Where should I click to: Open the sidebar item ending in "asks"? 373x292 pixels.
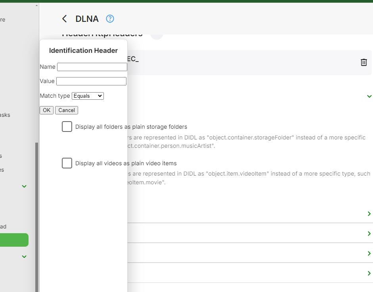pyautogui.click(x=5, y=115)
